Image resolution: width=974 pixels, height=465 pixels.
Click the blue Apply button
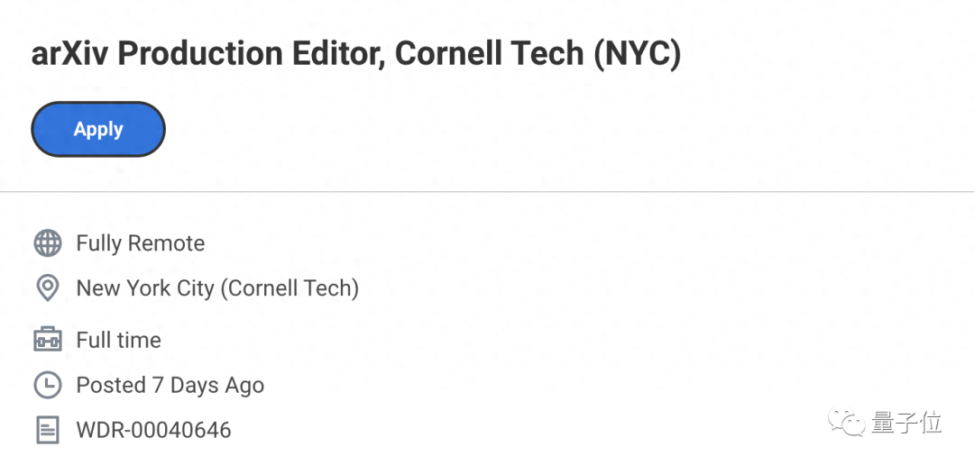pyautogui.click(x=98, y=129)
